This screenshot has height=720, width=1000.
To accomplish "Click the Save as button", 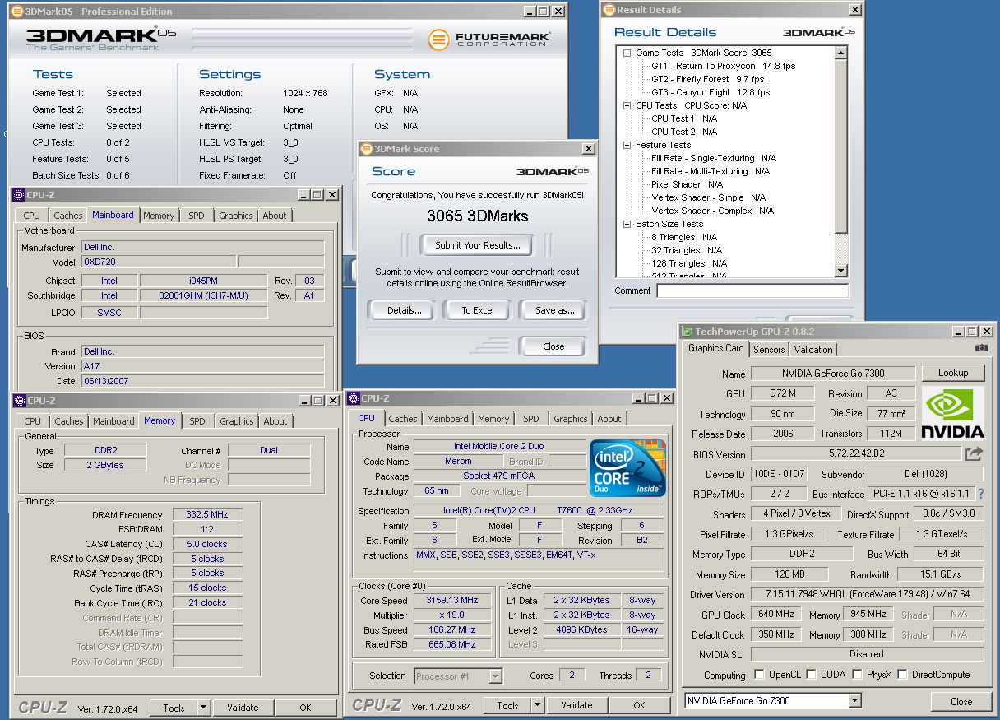I will coord(554,310).
